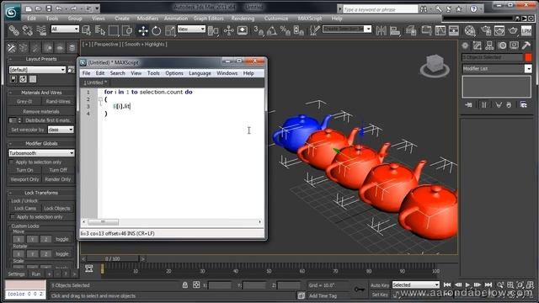
Task: Click the Select and Manipulate icon
Action: (x=228, y=30)
